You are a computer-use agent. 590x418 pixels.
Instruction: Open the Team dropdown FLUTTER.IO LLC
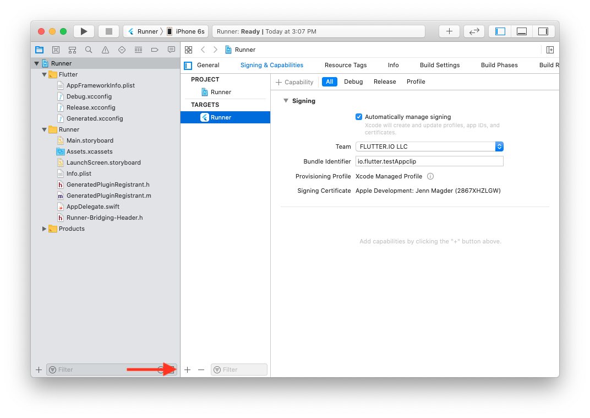click(429, 146)
